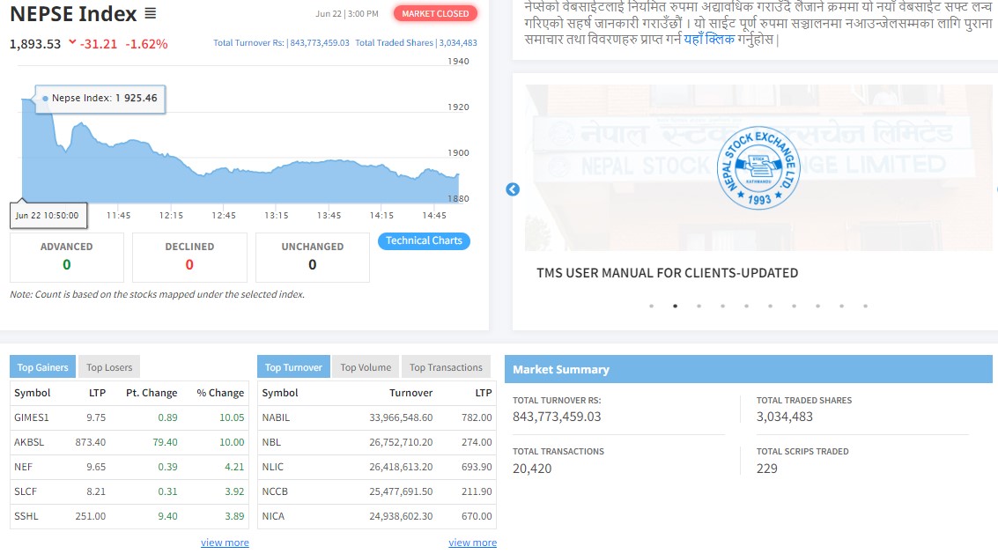Click the NABIL turnover 33,966,548.60
Viewport: 998px width, 554px height.
[401, 417]
